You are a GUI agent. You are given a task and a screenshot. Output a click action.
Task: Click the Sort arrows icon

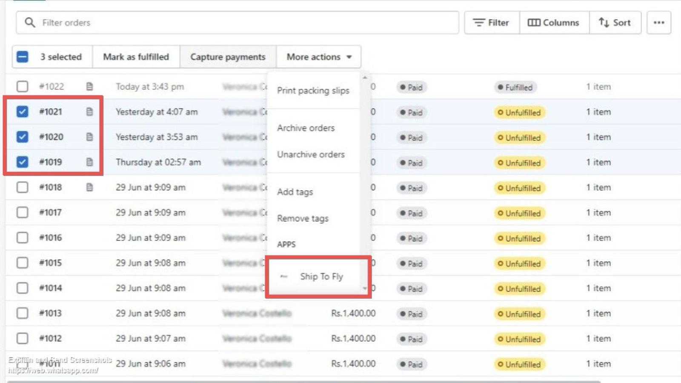604,23
